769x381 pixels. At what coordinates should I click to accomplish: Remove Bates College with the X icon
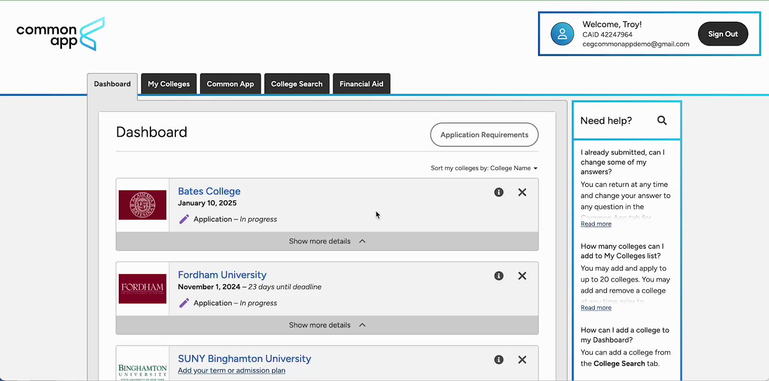click(x=522, y=192)
